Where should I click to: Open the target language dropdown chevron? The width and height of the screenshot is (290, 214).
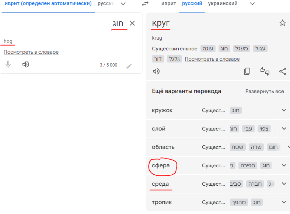(x=252, y=4)
